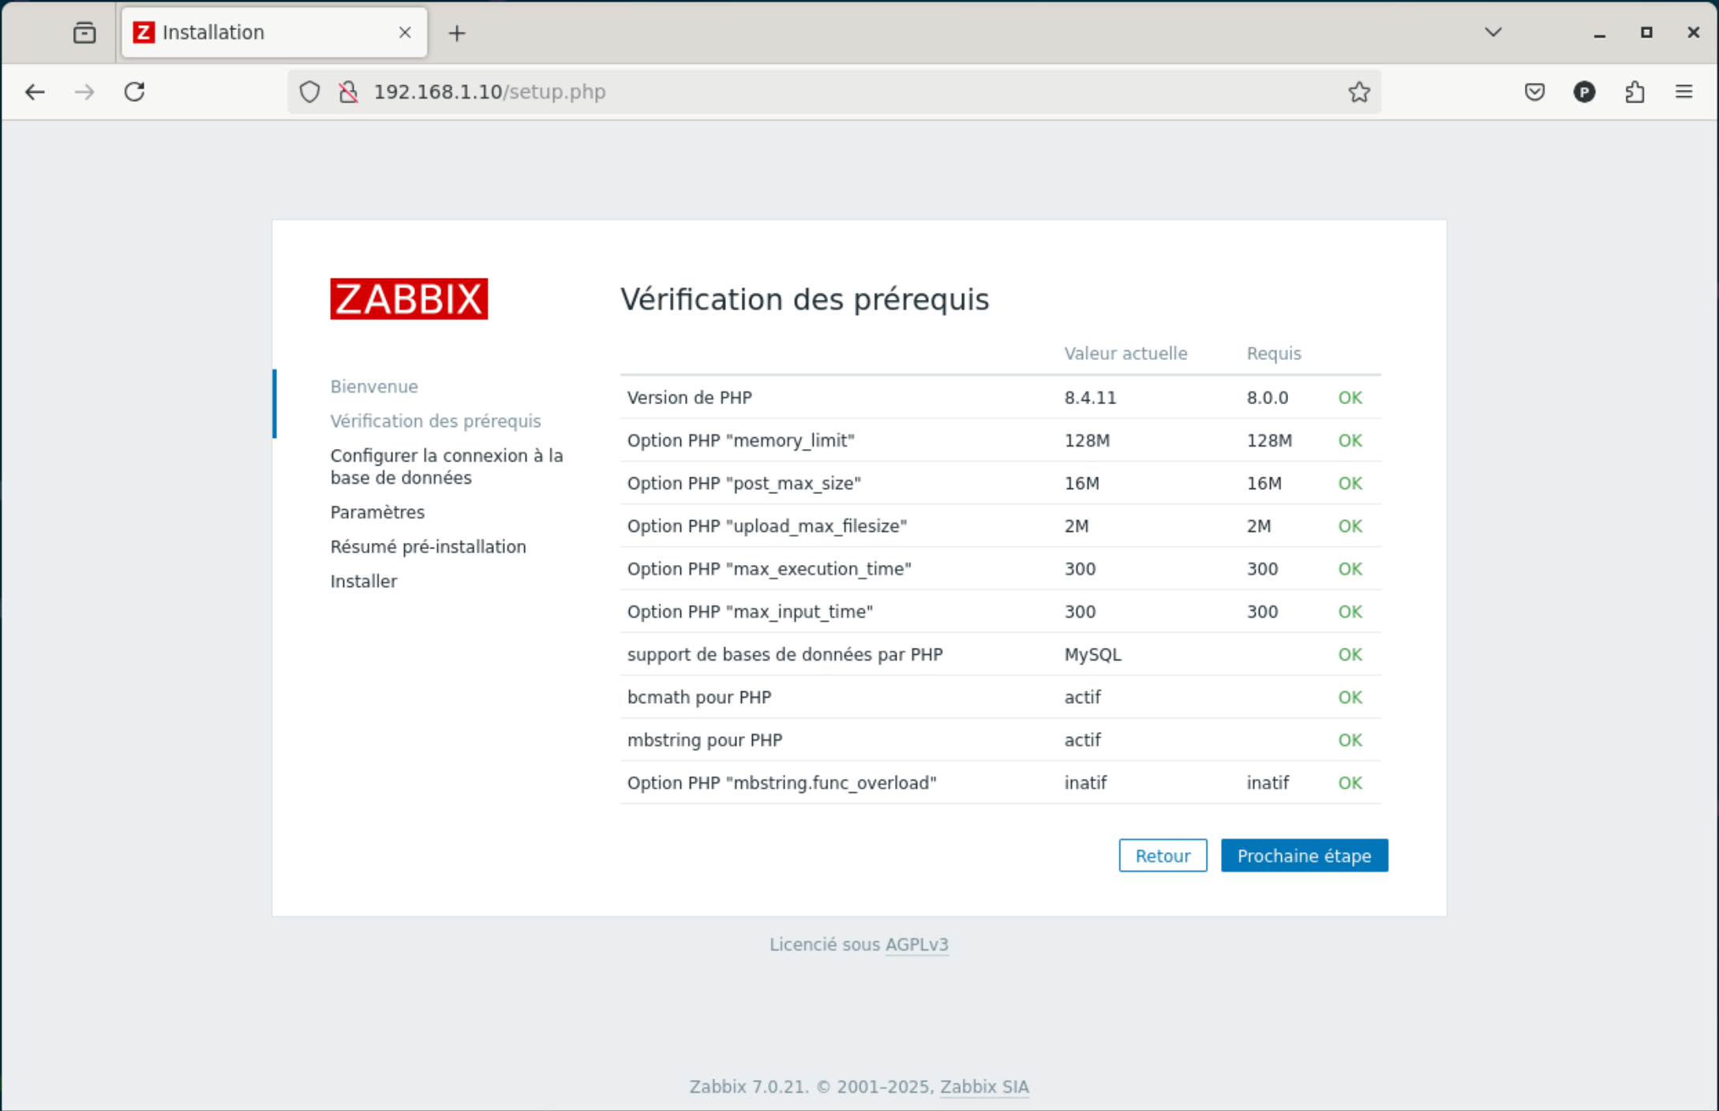
Task: Click the upload_max_filesize option row label
Action: coord(767,526)
